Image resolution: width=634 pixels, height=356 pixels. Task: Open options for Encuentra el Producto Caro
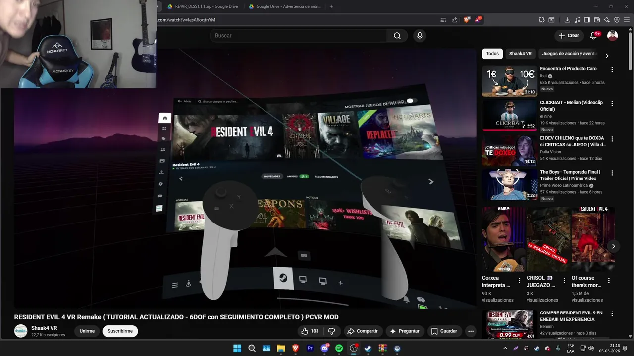click(612, 70)
